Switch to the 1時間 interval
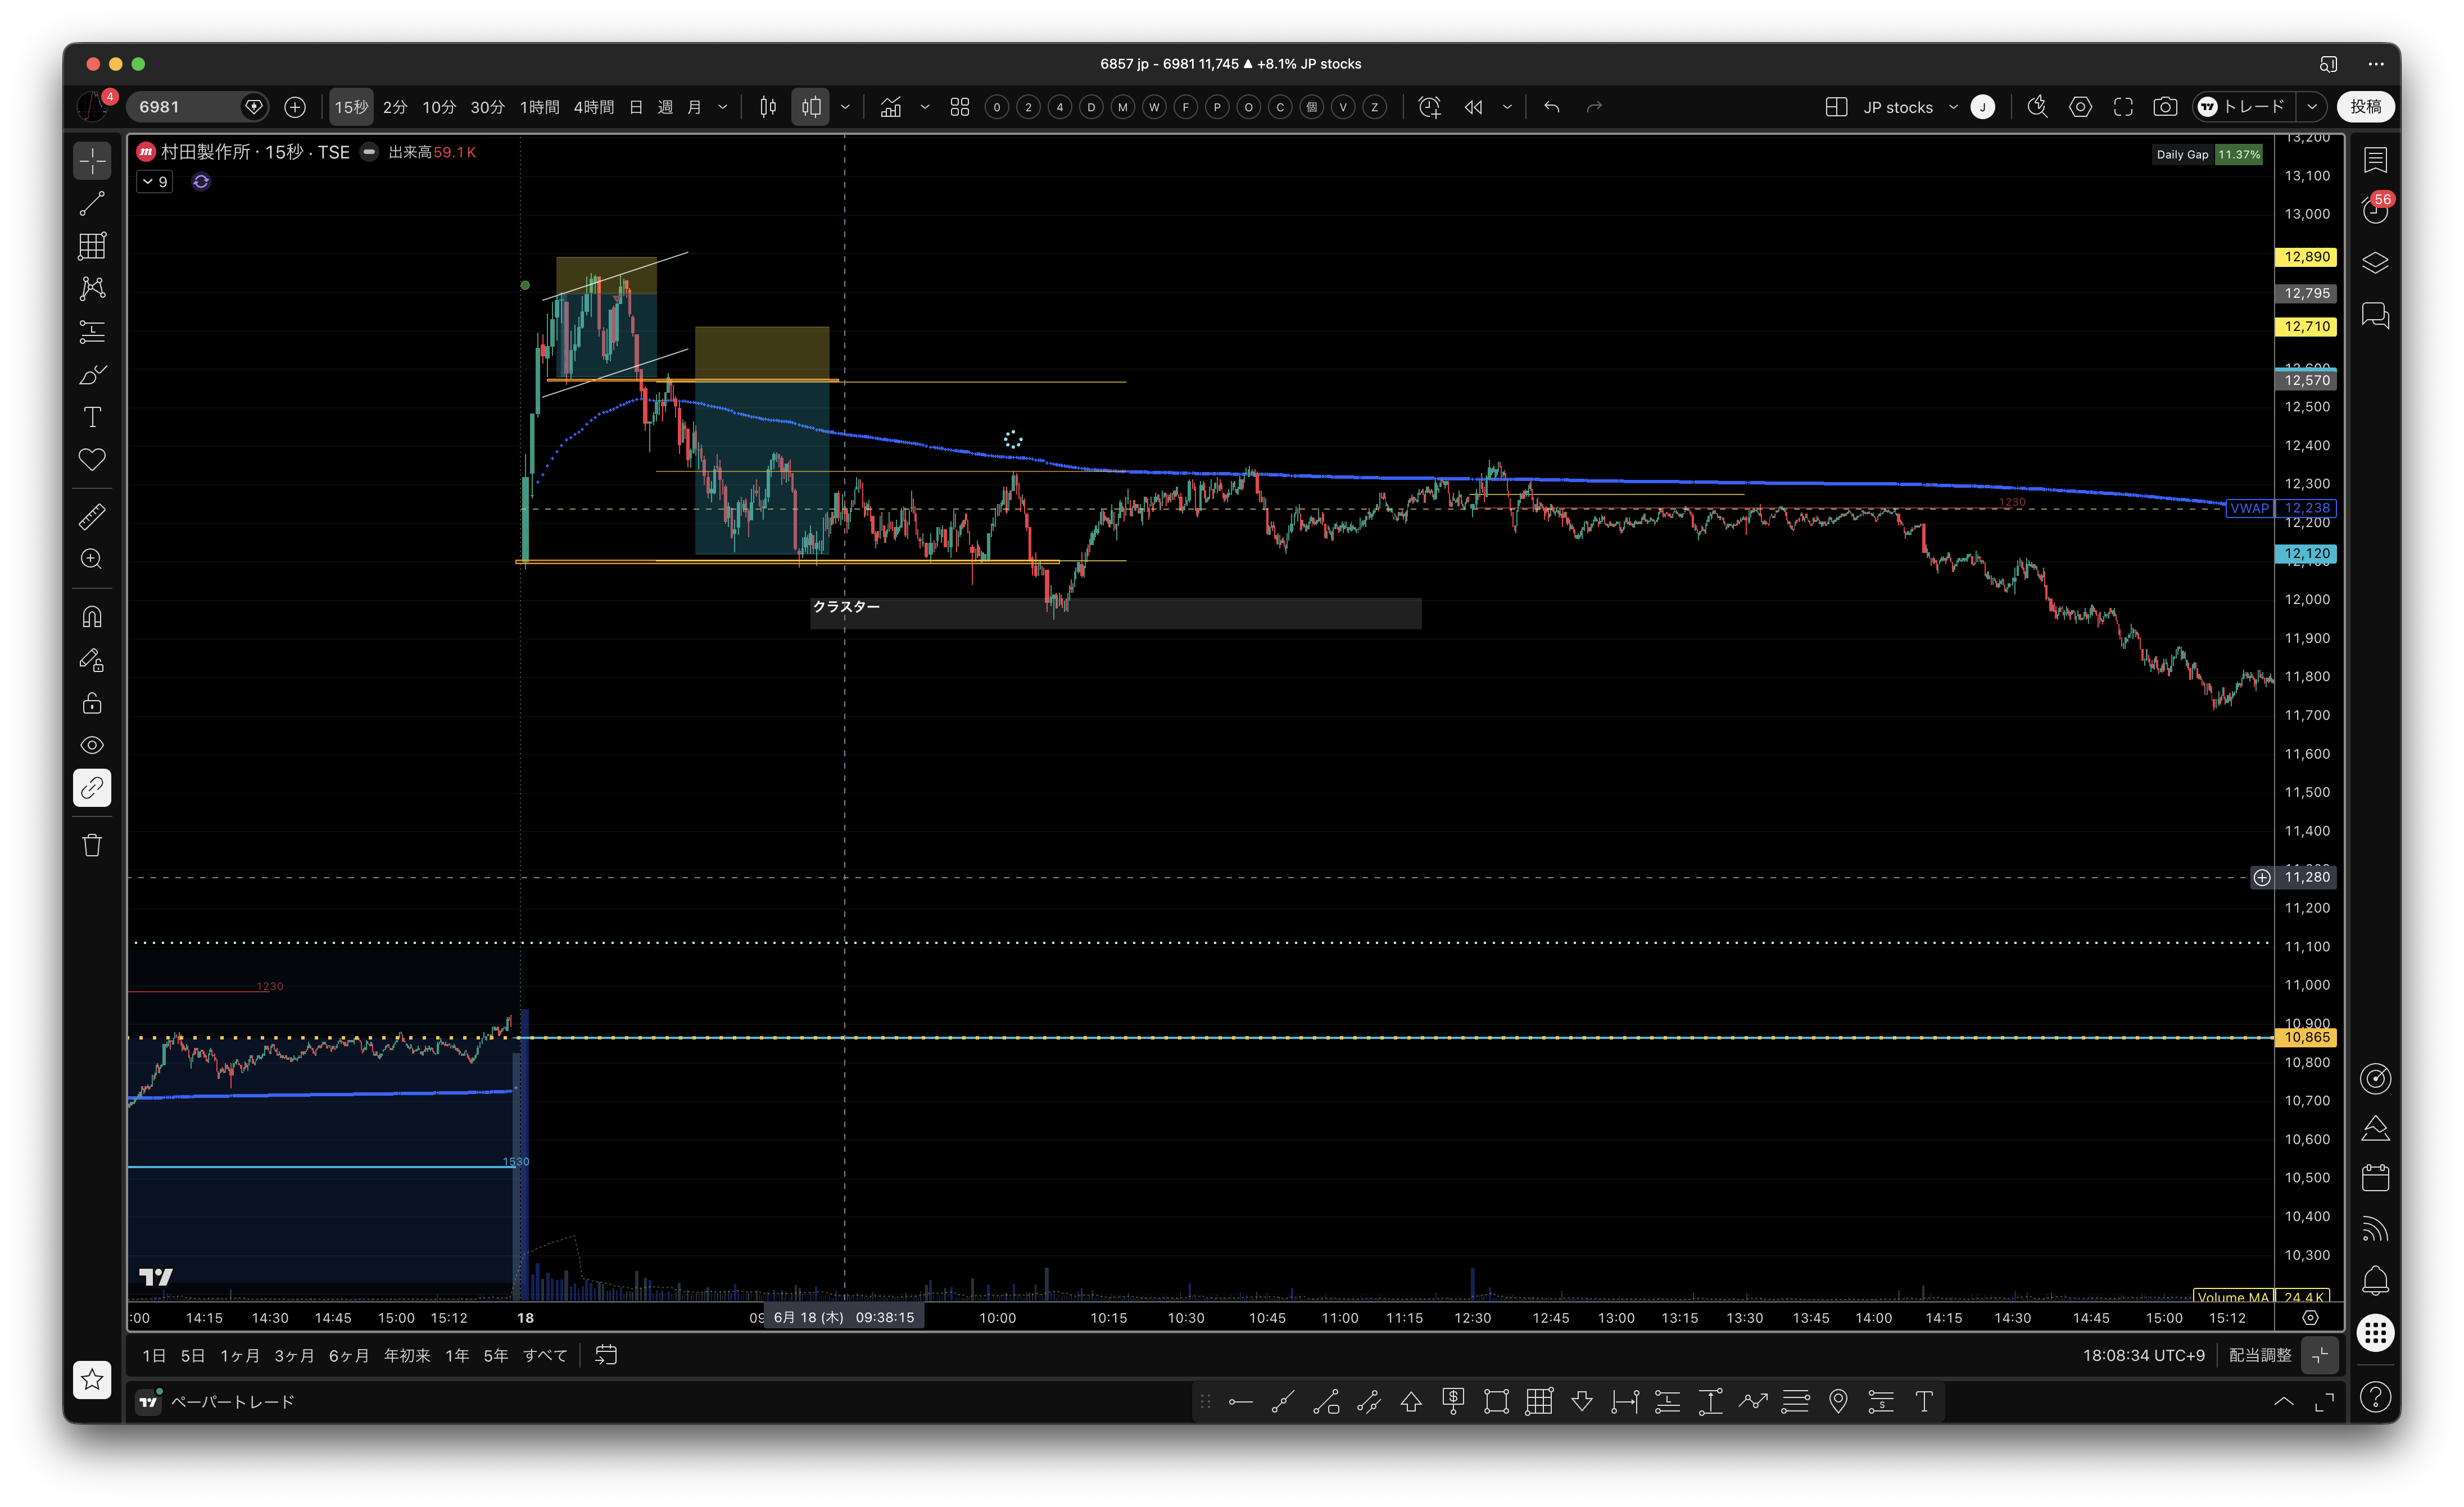Image resolution: width=2464 pixels, height=1507 pixels. [x=539, y=107]
